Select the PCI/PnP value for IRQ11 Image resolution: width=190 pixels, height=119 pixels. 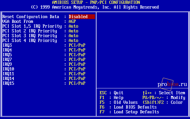(x=77, y=74)
